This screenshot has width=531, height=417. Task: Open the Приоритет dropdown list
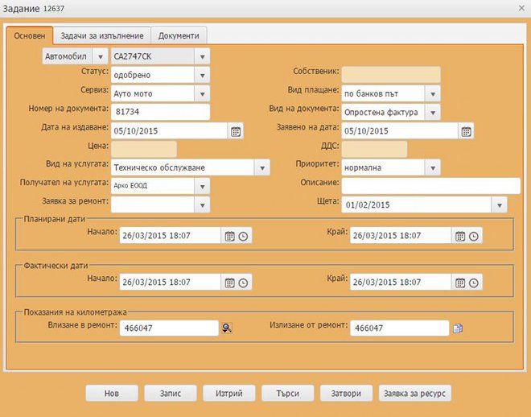tap(432, 167)
